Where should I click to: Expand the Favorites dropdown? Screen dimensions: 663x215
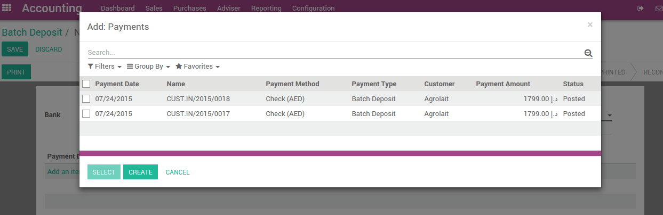pos(197,67)
